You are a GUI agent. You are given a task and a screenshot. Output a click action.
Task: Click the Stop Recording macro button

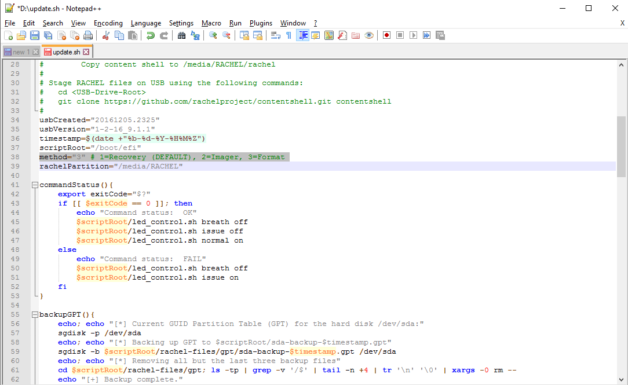tap(400, 36)
